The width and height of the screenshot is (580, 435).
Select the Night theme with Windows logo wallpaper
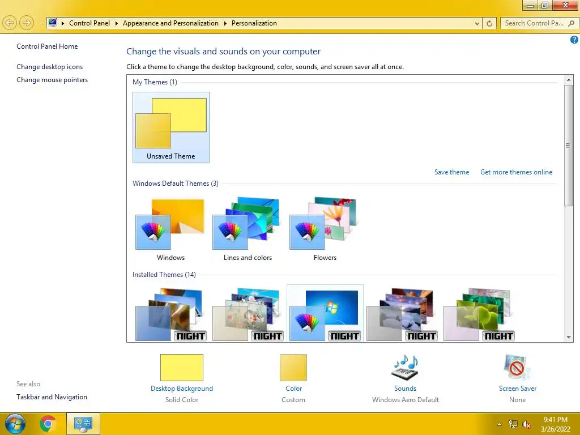[x=325, y=314]
